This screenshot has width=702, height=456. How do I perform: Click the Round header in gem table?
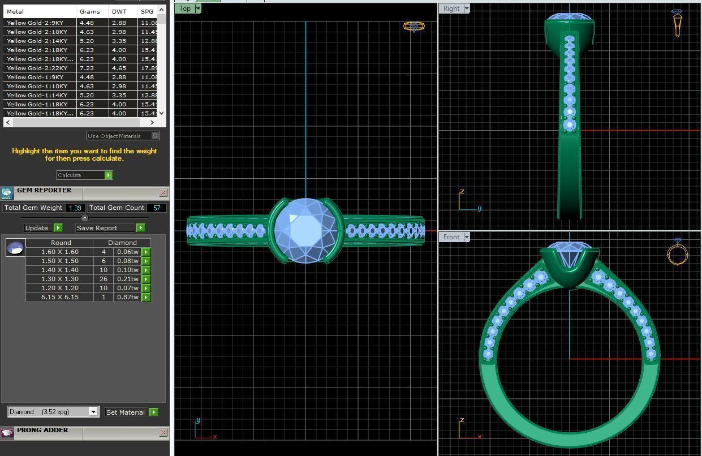[x=61, y=243]
